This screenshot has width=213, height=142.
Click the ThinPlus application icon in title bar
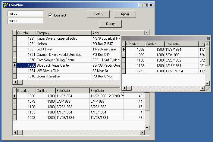(5, 5)
